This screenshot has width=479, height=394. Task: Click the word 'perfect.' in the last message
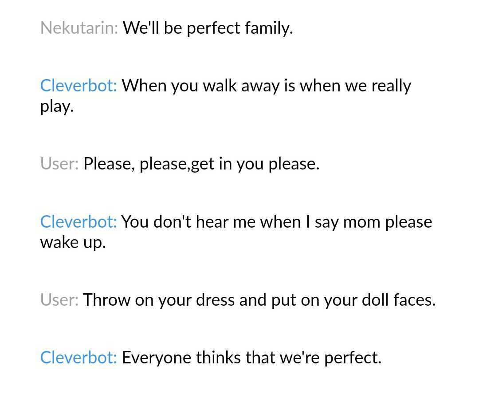[353, 358]
